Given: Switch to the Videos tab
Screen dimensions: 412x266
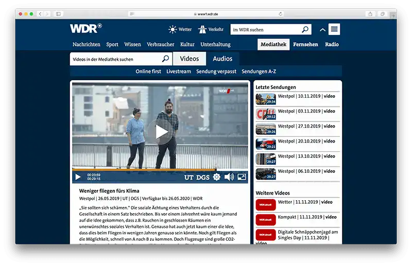Looking at the screenshot, I should click(x=190, y=59).
